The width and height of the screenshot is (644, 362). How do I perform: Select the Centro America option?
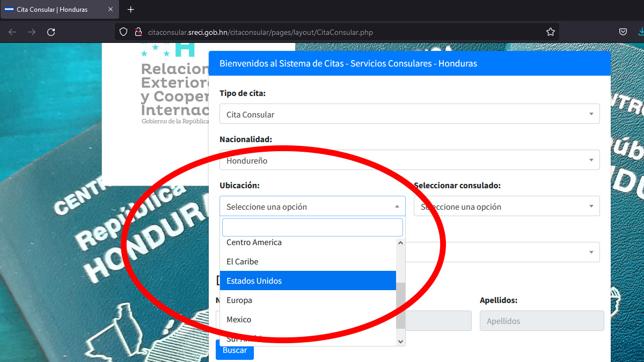tap(308, 243)
